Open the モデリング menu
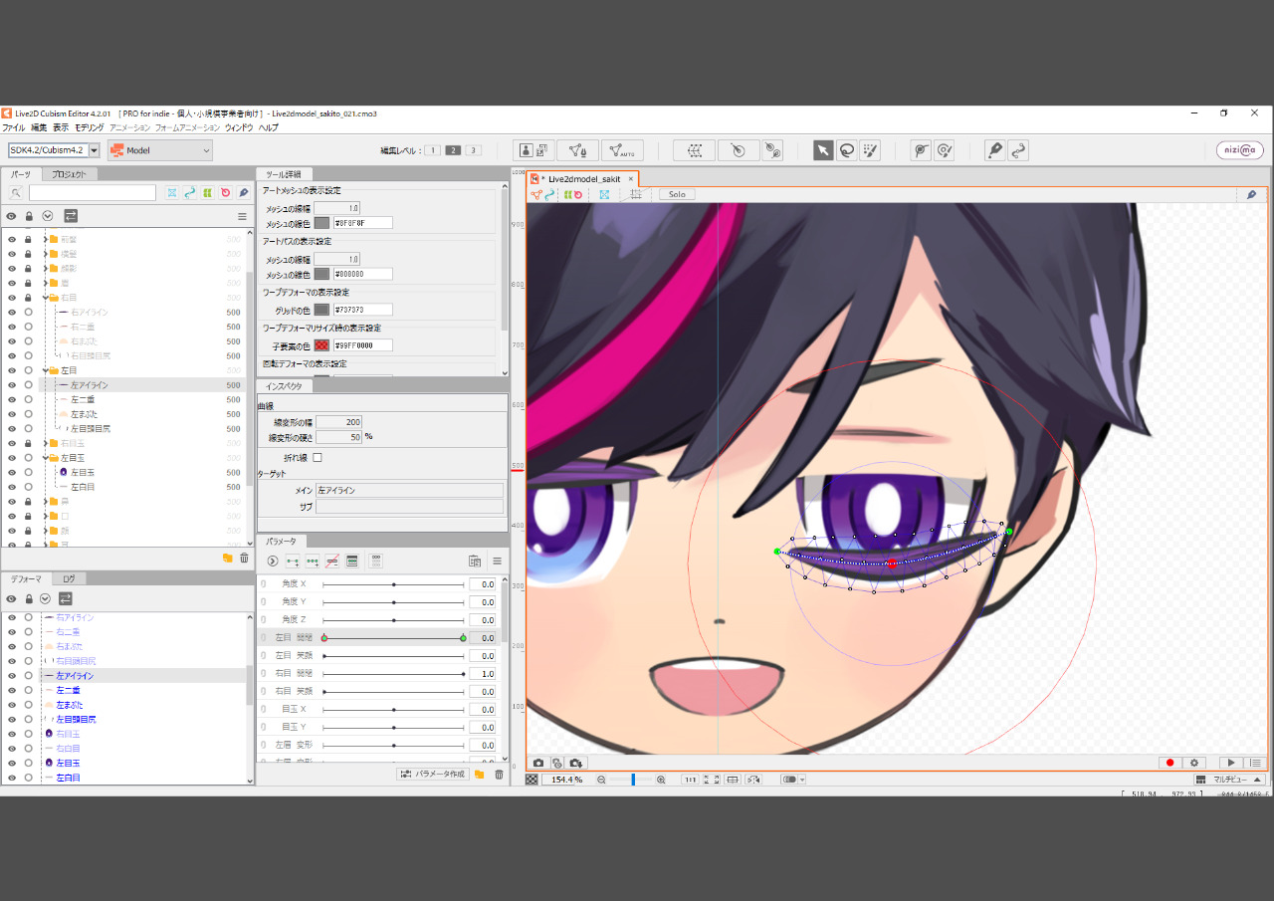The width and height of the screenshot is (1274, 901). 89,127
